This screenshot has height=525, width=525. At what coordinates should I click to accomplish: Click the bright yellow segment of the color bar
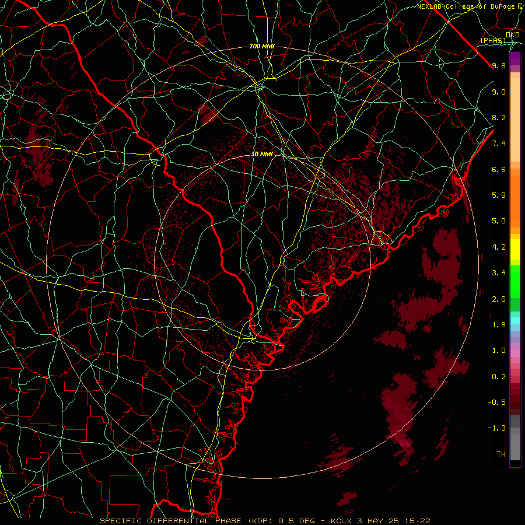[515, 250]
